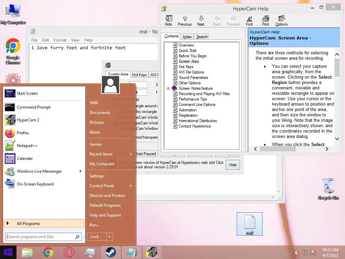Screen dimensions: 345x259
Task: Launch Command Prompt from the start menu
Action: point(43,107)
